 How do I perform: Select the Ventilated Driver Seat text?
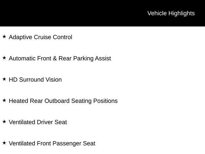tap(38, 122)
